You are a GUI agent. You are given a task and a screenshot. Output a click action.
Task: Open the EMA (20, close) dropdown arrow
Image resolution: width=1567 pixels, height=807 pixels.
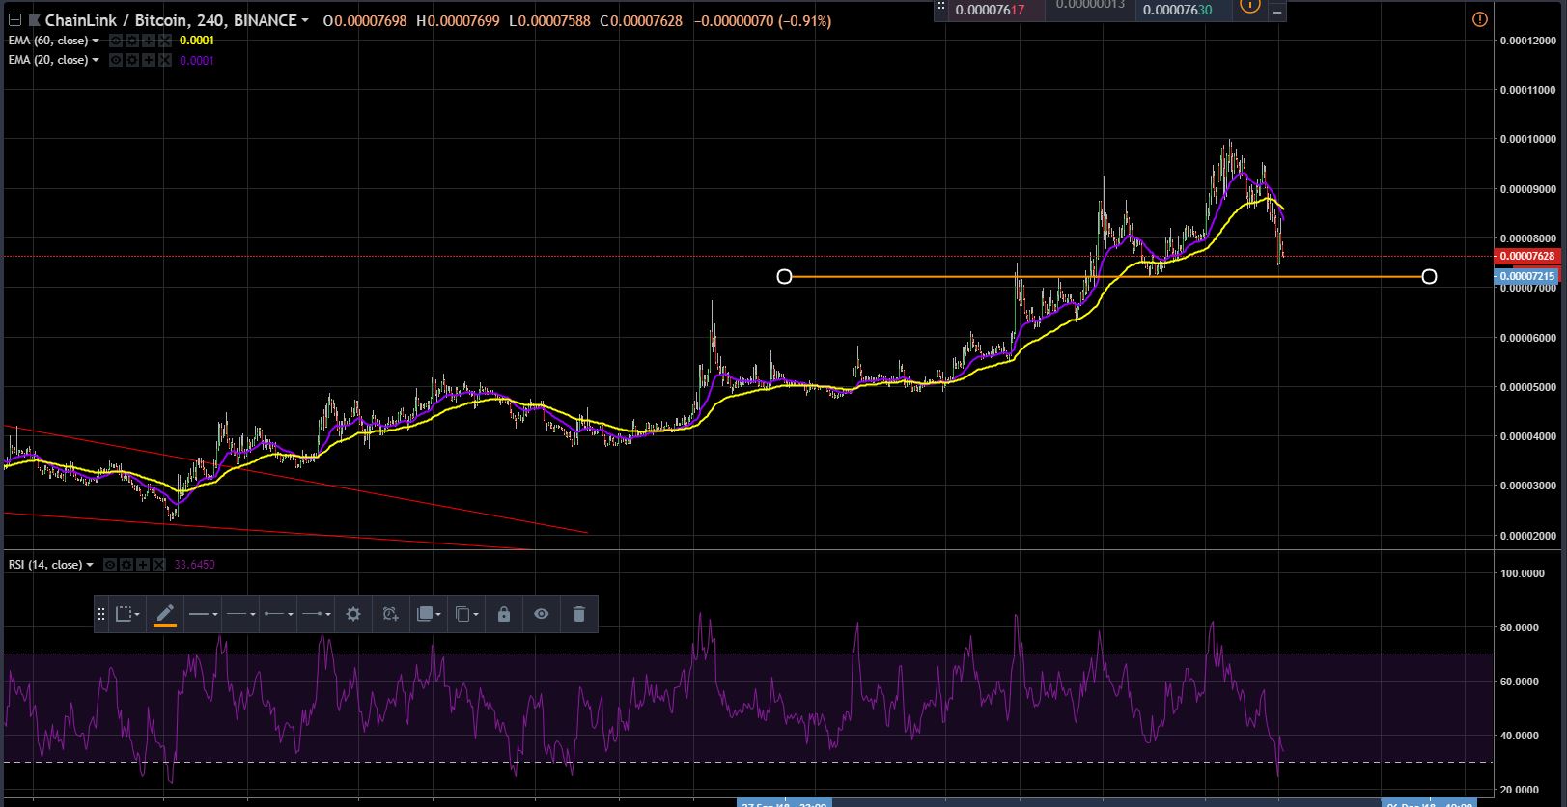point(96,60)
